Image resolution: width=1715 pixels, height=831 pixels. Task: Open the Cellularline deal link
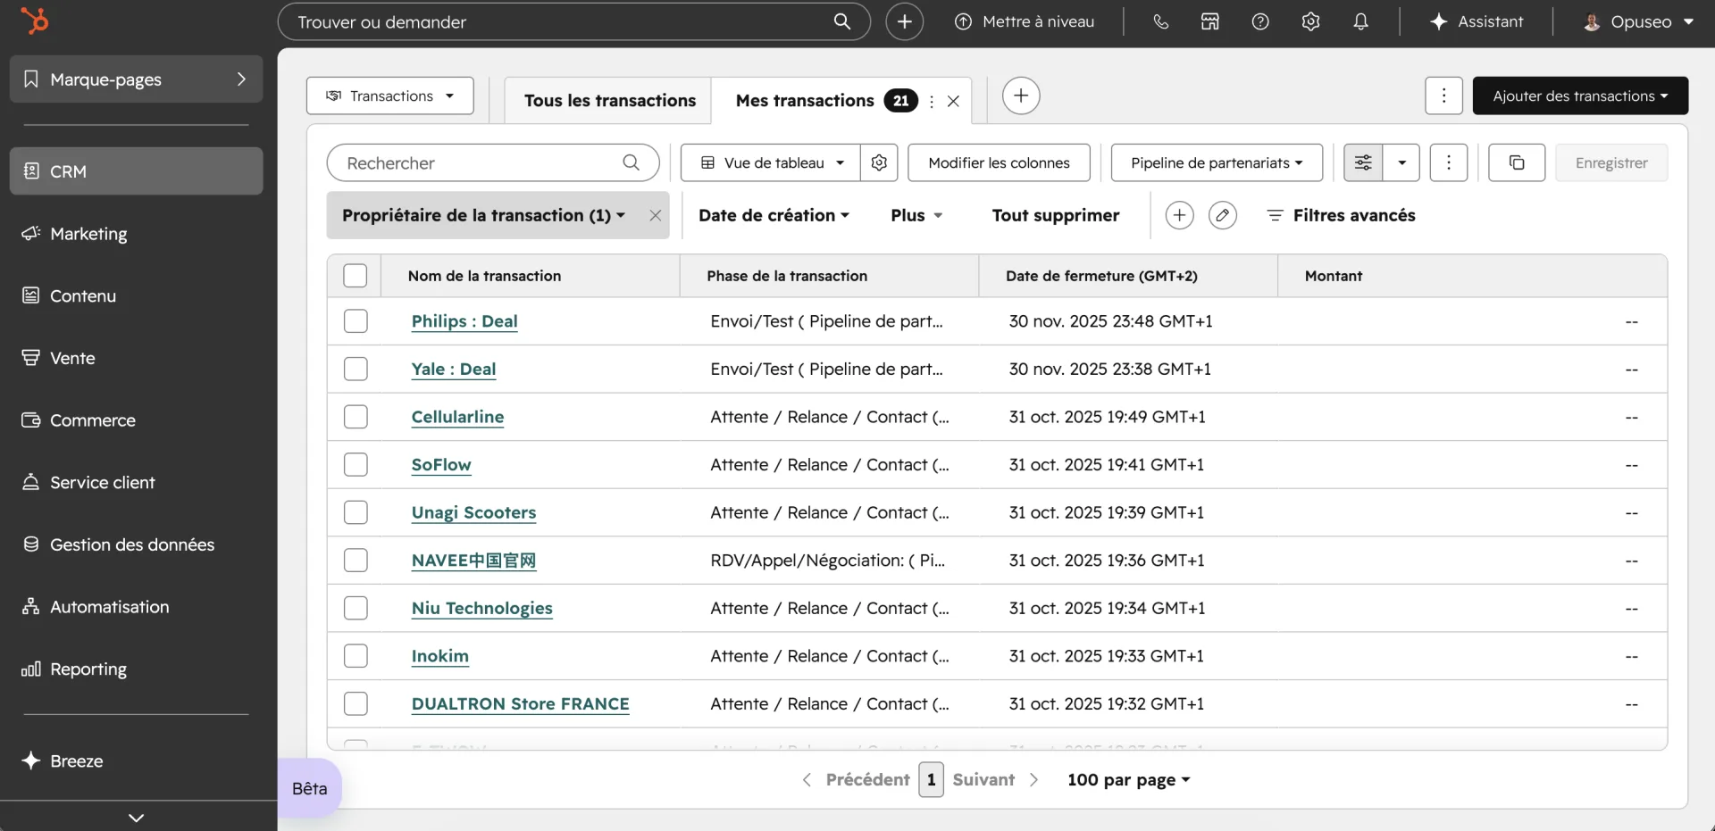[457, 417]
